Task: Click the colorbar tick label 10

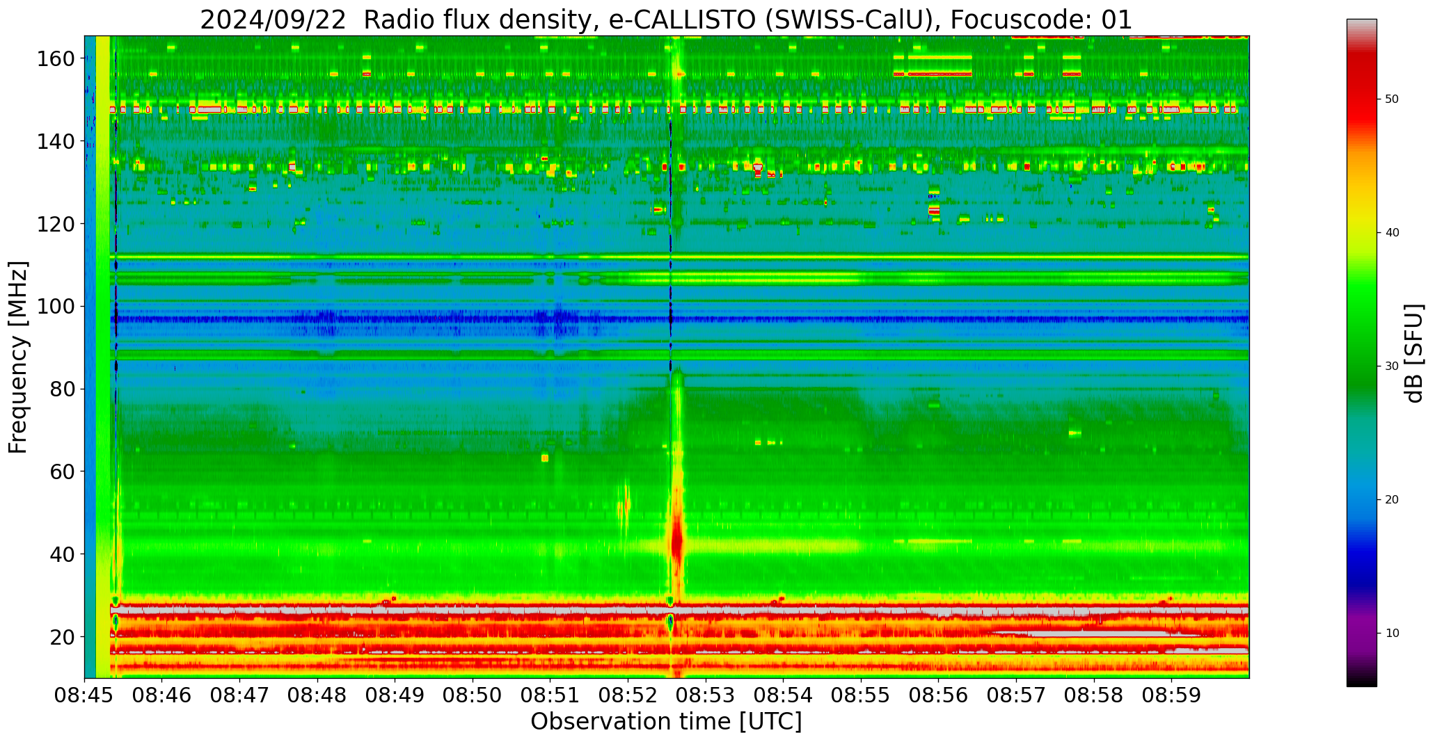Action: 1391,633
